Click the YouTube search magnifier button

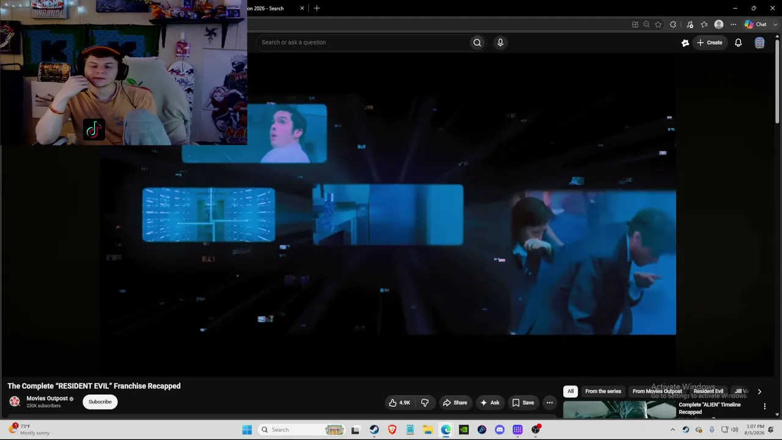coord(477,42)
